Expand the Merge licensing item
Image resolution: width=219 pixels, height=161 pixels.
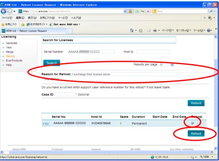[x=10, y=52]
